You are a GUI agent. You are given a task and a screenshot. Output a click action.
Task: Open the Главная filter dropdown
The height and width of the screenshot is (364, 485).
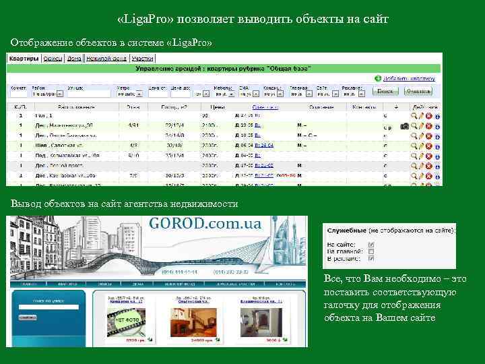(309, 94)
